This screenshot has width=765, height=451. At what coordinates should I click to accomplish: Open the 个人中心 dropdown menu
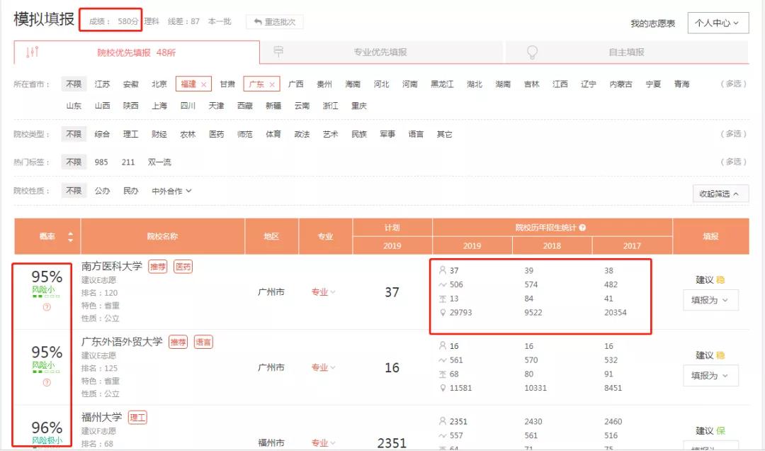point(718,23)
